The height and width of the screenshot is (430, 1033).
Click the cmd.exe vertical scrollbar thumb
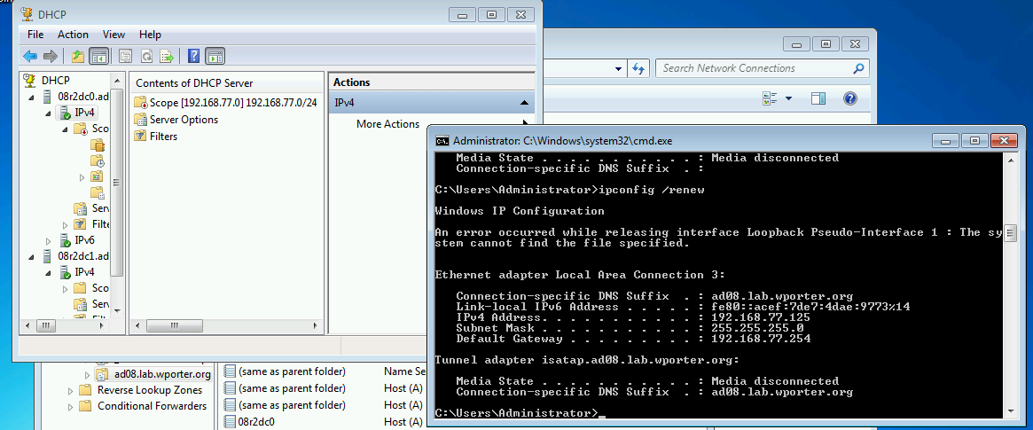click(x=1010, y=233)
